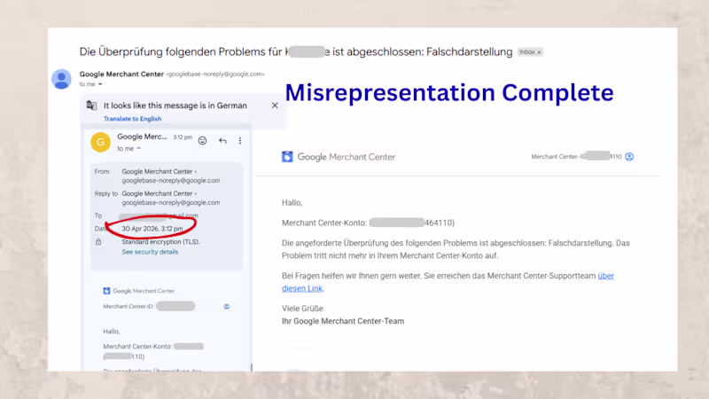
Task: Collapse the 'to me' details arrow
Action: click(139, 148)
